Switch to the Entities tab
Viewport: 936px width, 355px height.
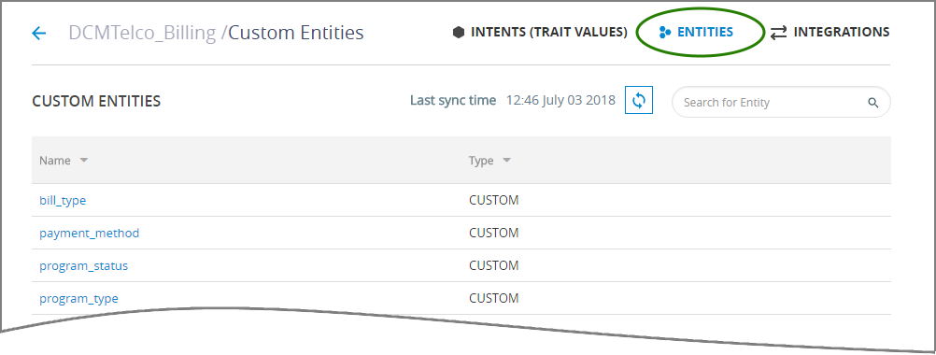[x=696, y=32]
